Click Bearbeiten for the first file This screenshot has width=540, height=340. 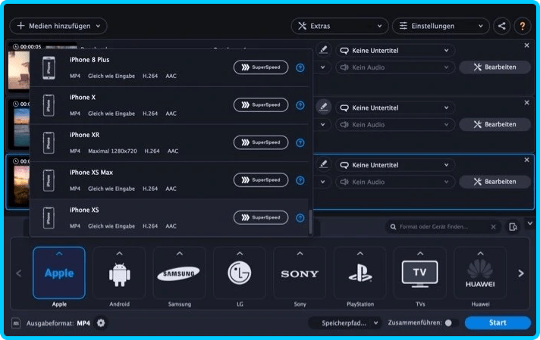tap(495, 67)
